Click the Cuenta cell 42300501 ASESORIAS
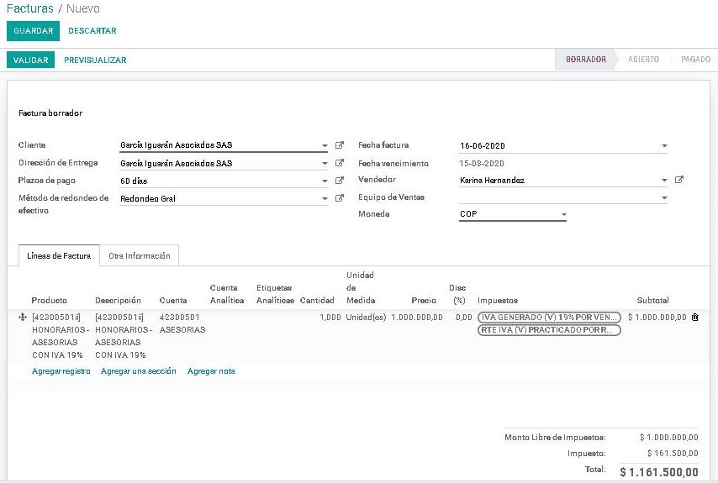 point(182,323)
